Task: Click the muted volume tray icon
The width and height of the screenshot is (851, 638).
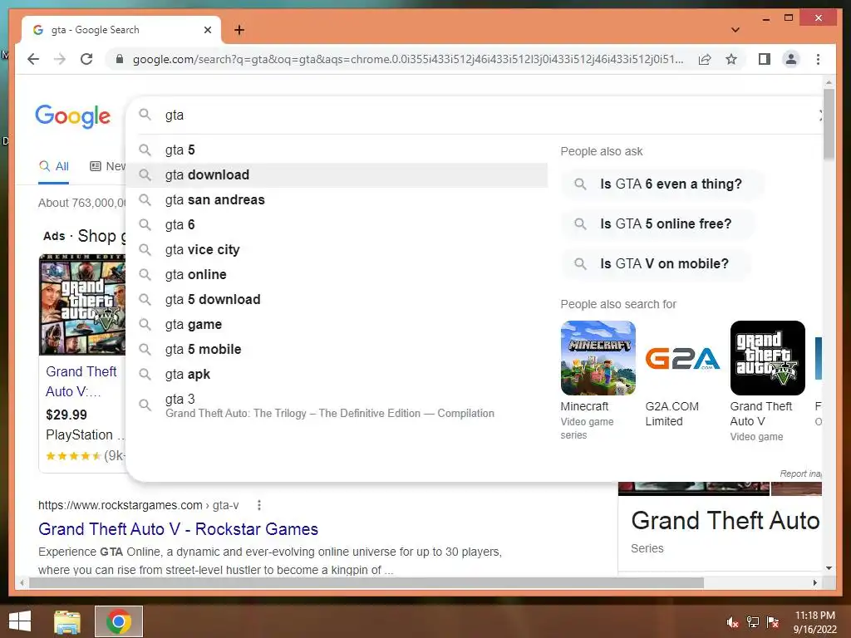Action: point(732,622)
